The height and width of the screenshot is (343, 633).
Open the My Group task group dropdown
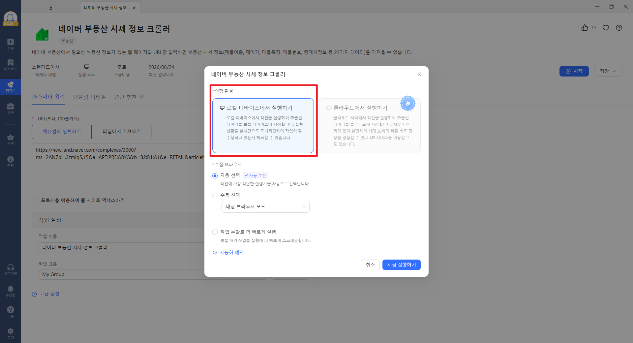(153, 274)
